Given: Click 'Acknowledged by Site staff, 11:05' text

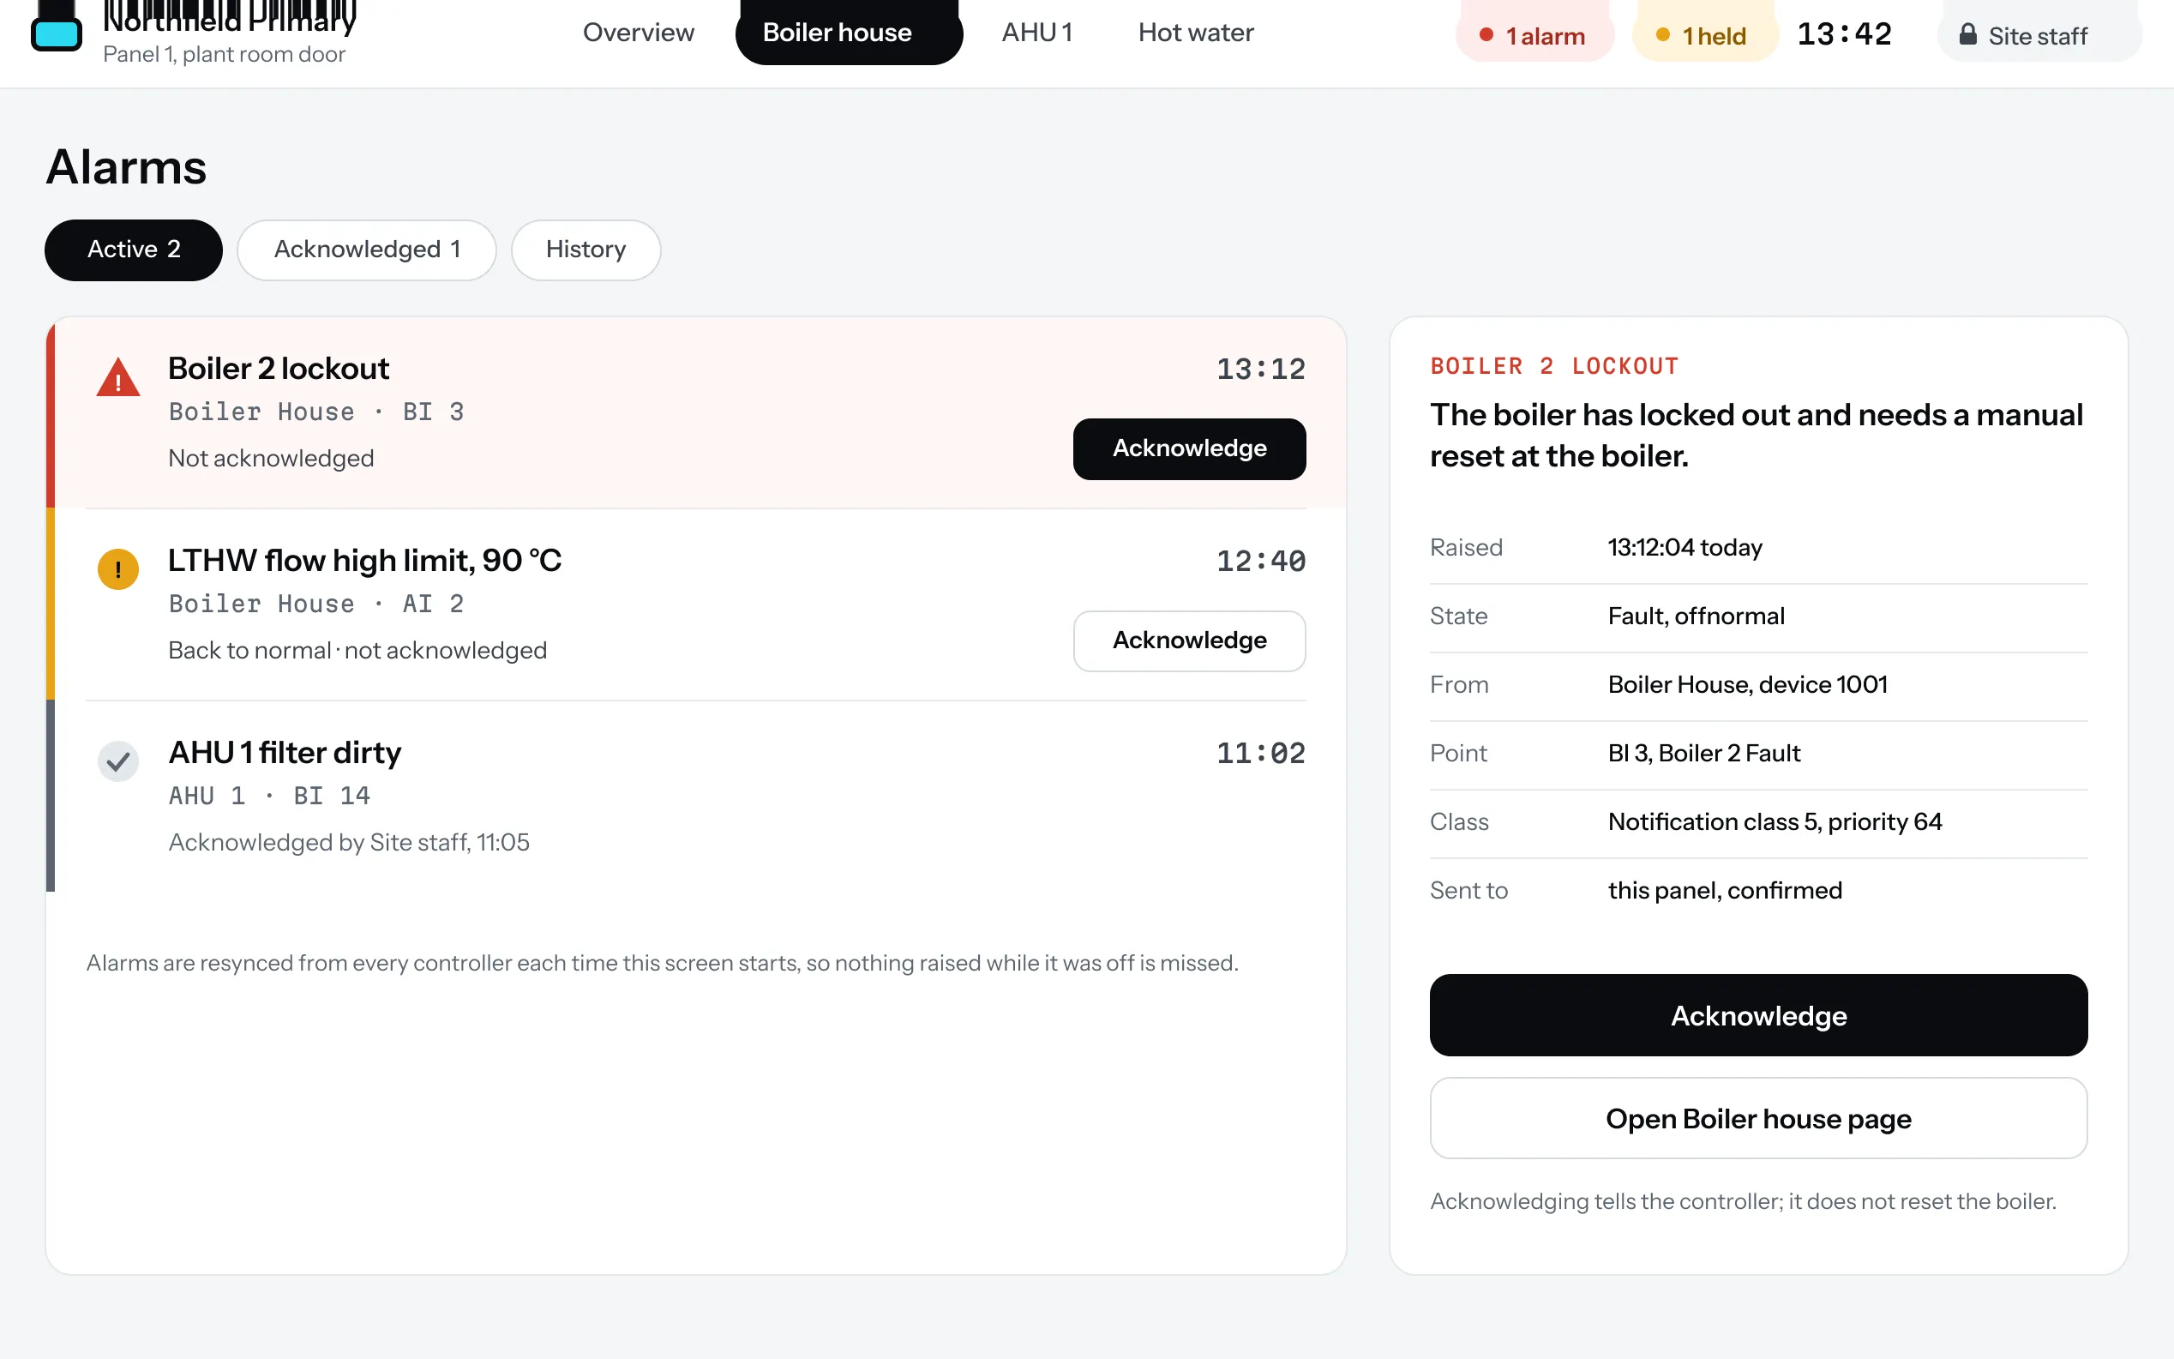Looking at the screenshot, I should click(349, 842).
